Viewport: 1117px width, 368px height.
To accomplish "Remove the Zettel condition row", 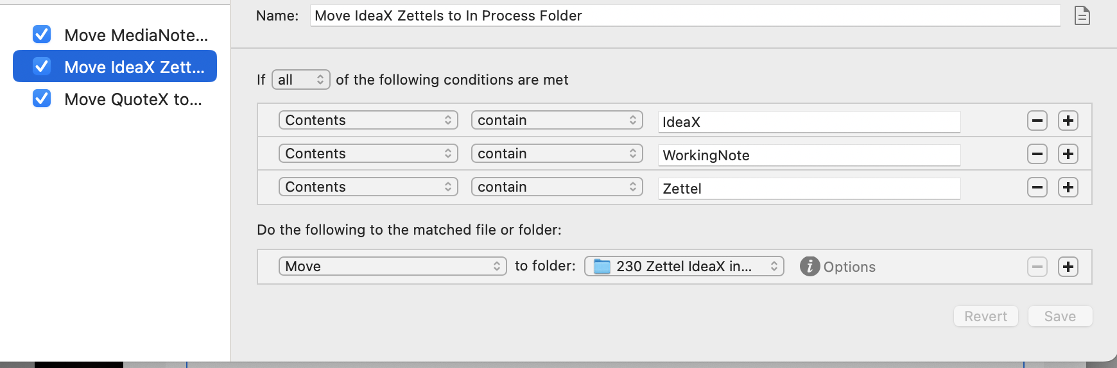I will [x=1037, y=187].
